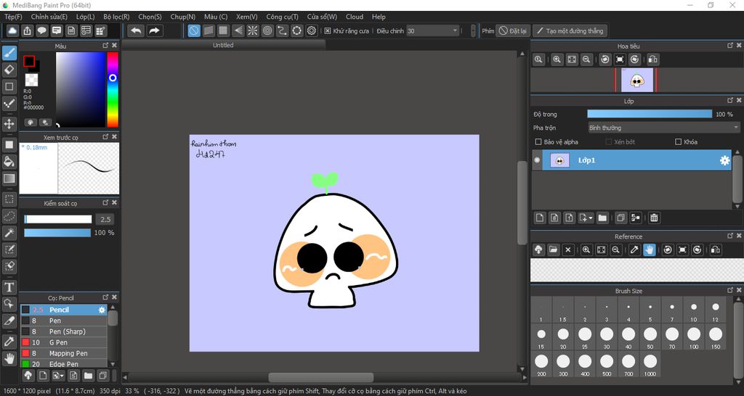The image size is (744, 396).
Task: Select the Move tool
Action: [9, 124]
